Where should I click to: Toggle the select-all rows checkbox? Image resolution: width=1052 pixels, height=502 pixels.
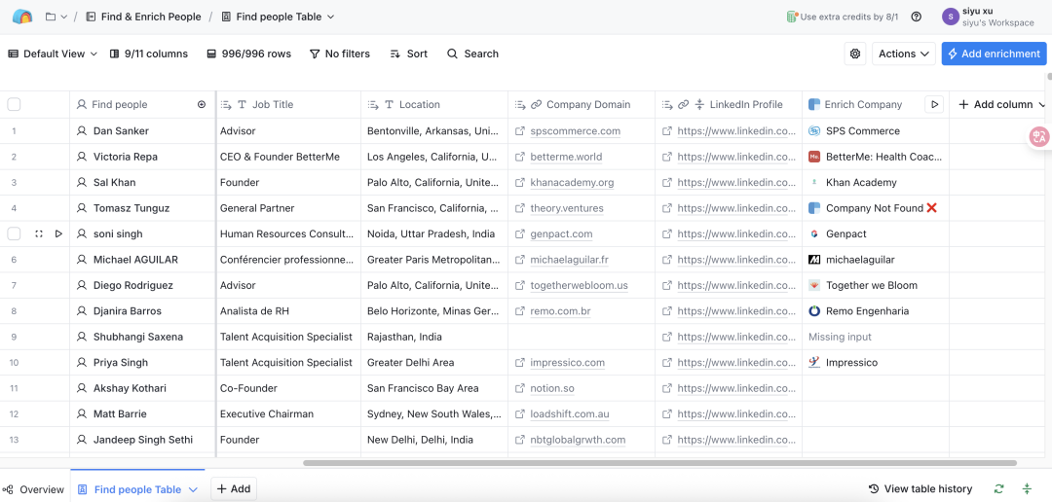[14, 104]
